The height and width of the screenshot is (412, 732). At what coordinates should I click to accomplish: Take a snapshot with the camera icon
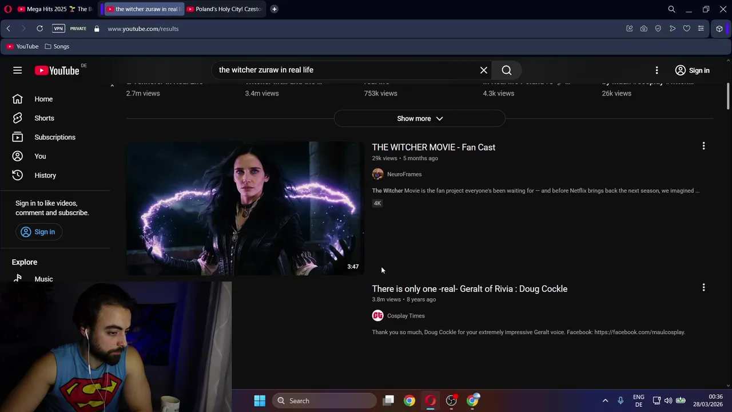click(x=644, y=29)
